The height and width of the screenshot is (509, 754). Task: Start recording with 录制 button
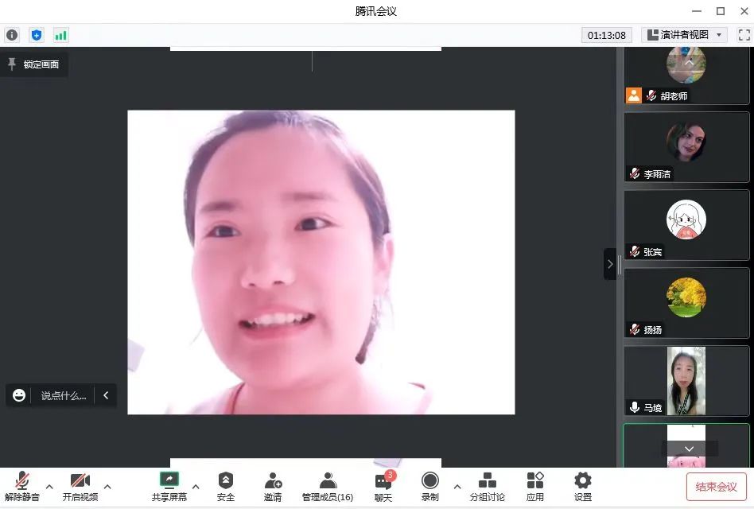(430, 486)
